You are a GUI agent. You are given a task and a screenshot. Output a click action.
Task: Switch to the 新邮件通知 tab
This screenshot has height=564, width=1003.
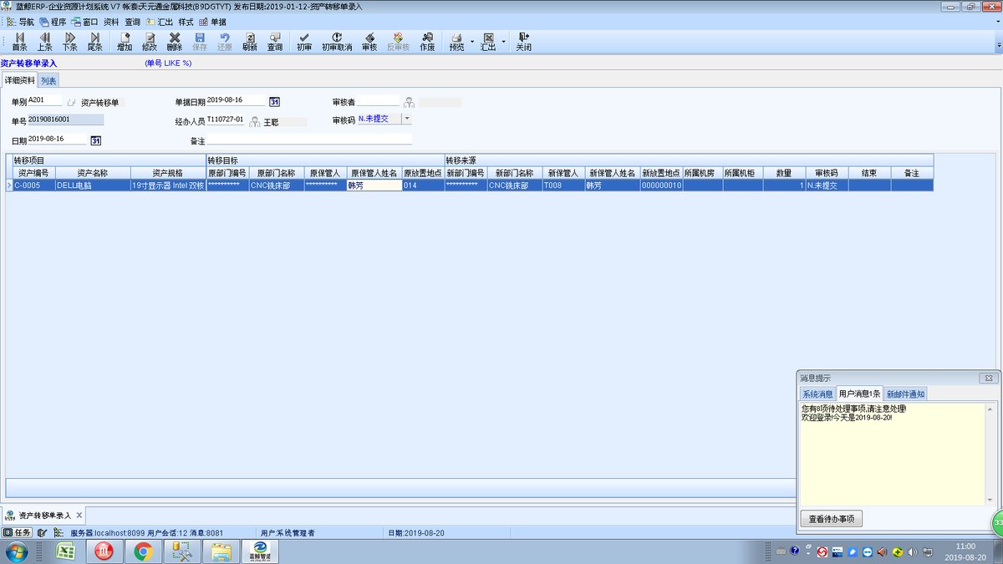(x=905, y=394)
